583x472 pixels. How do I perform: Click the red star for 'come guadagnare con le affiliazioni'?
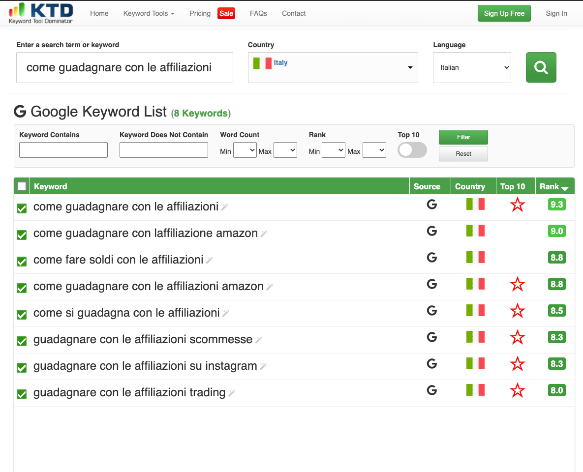click(x=517, y=205)
